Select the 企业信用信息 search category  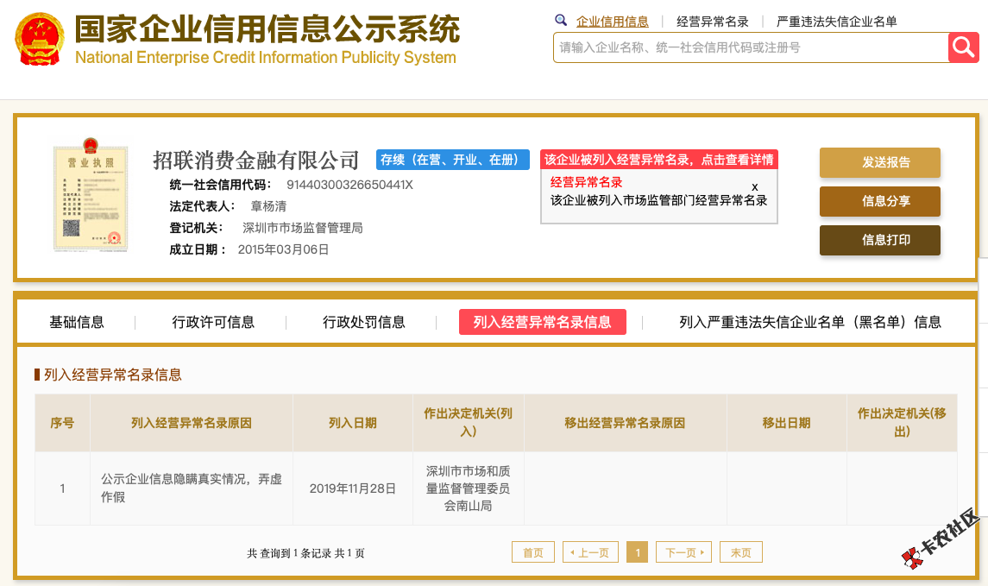(x=612, y=22)
